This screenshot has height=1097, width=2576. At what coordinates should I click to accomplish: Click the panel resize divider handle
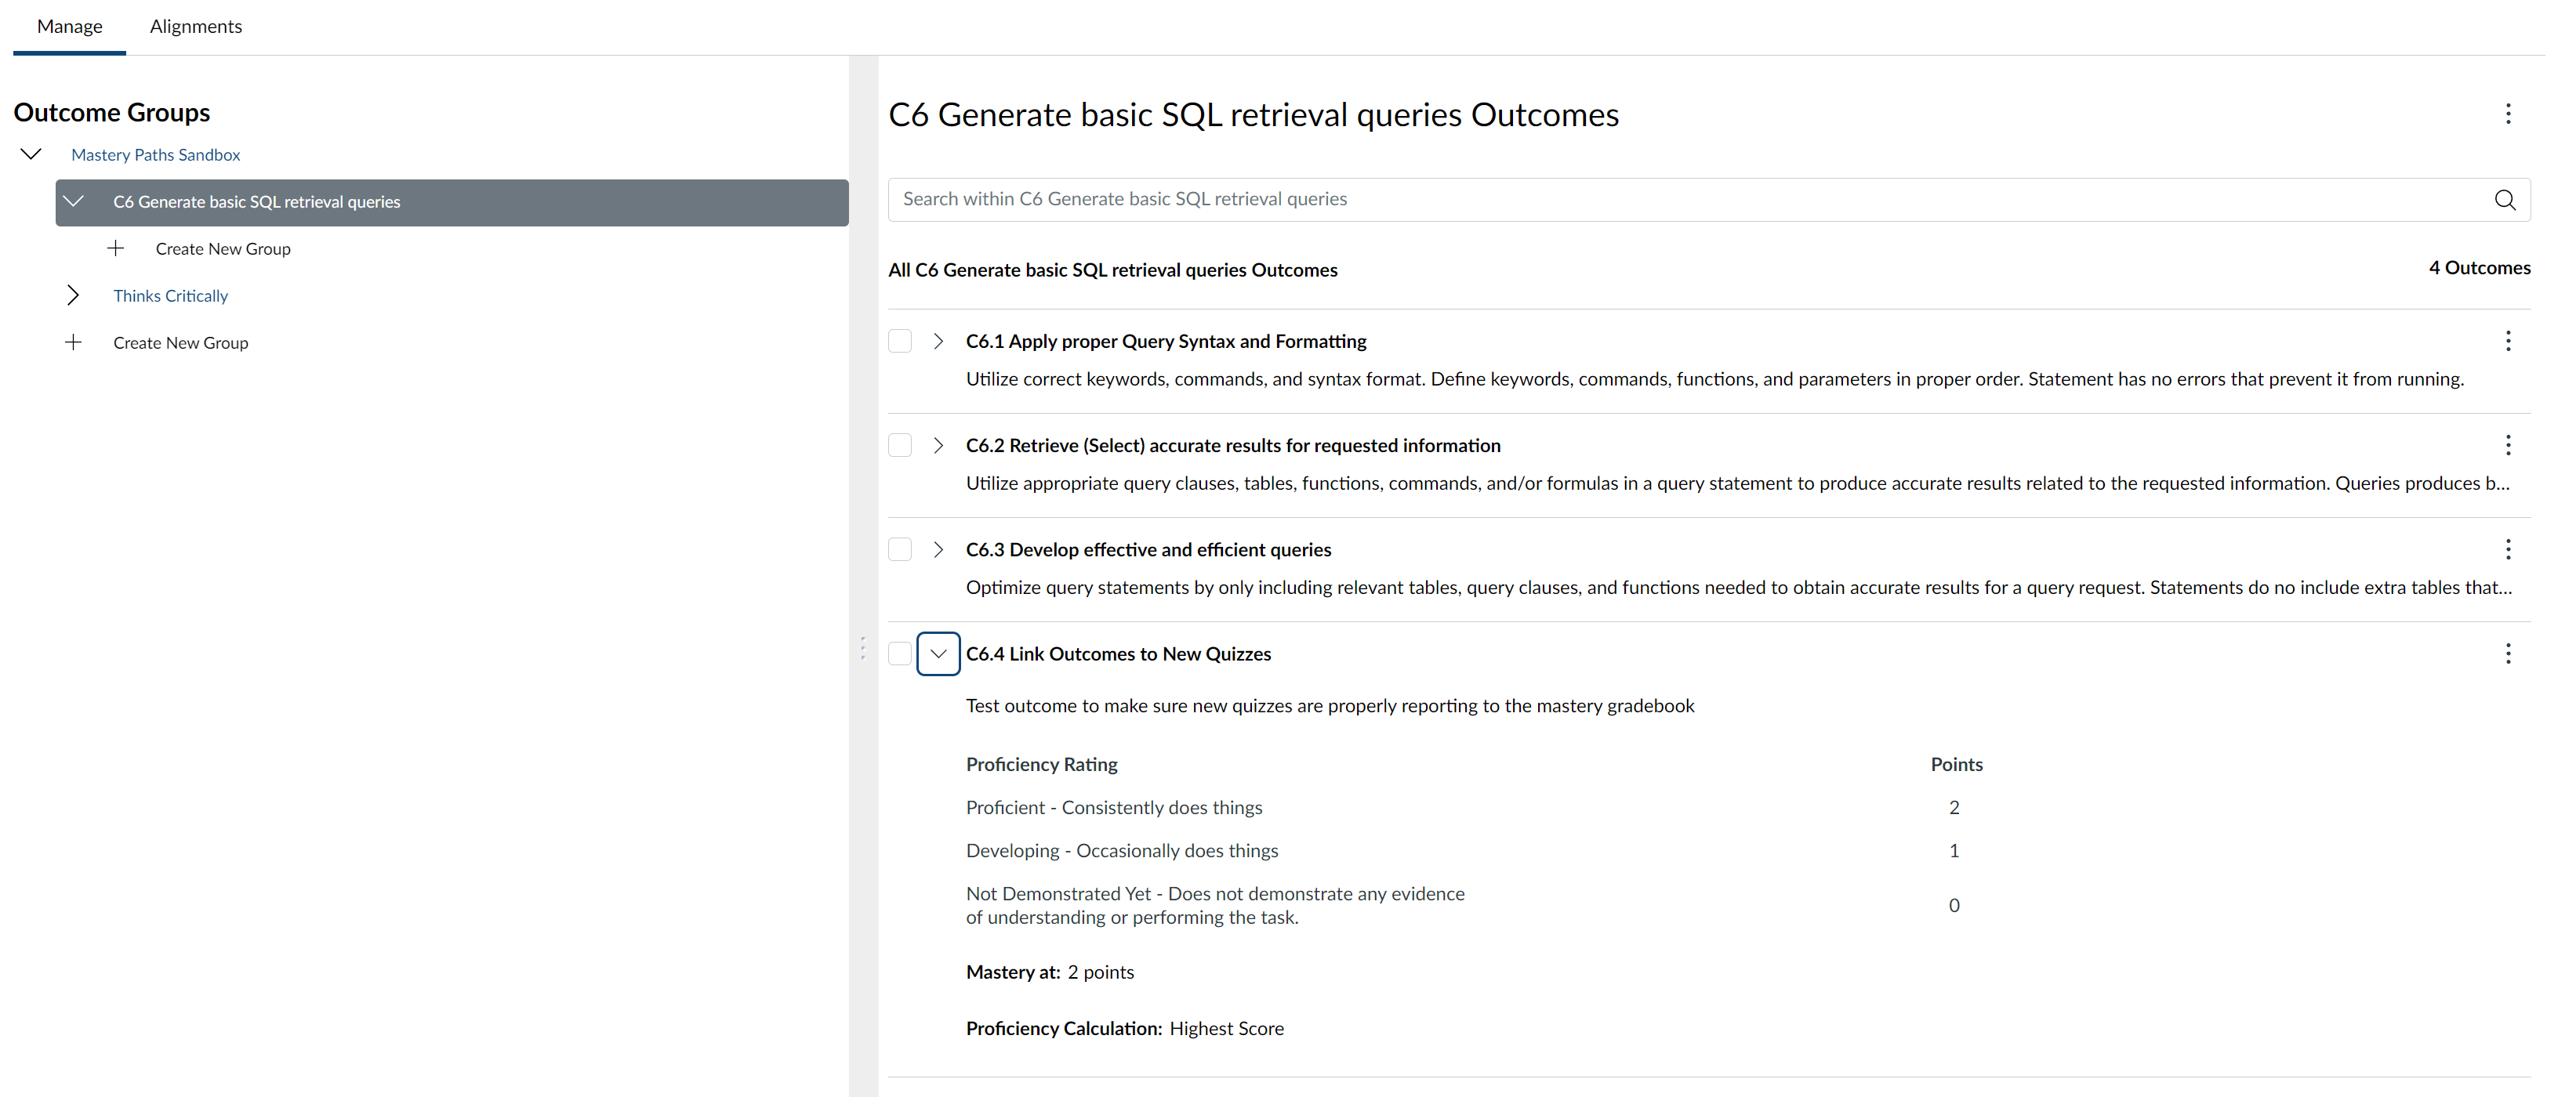(x=863, y=649)
